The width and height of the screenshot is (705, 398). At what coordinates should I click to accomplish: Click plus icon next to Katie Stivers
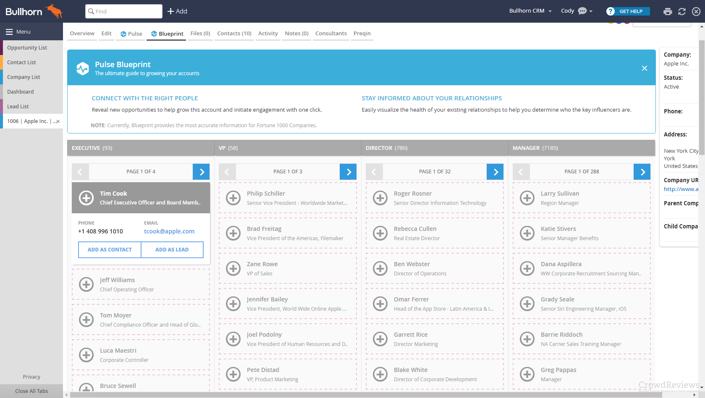(x=527, y=233)
